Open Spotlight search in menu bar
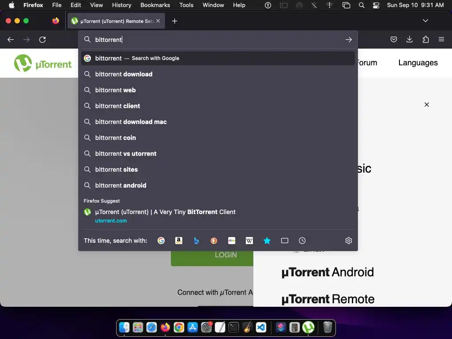The image size is (452, 339). click(x=362, y=5)
